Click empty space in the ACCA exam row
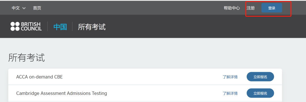 pyautogui.click(x=143, y=77)
